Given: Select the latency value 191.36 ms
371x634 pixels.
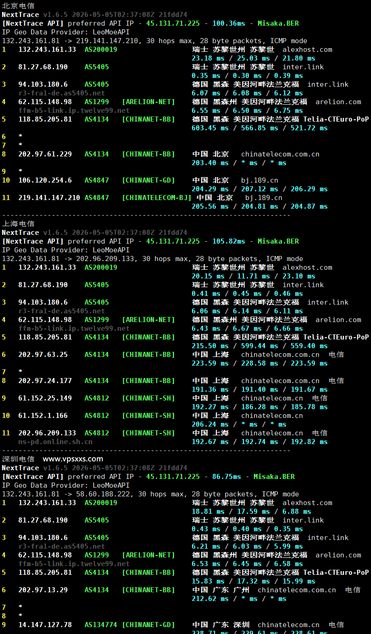Looking at the screenshot, I should click(x=210, y=389).
